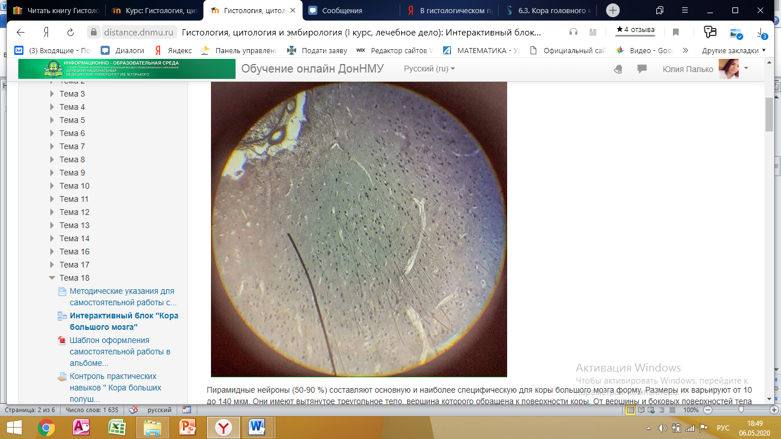The height and width of the screenshot is (439, 781).
Task: Expand the Тема 17 section arrow
Action: point(52,265)
